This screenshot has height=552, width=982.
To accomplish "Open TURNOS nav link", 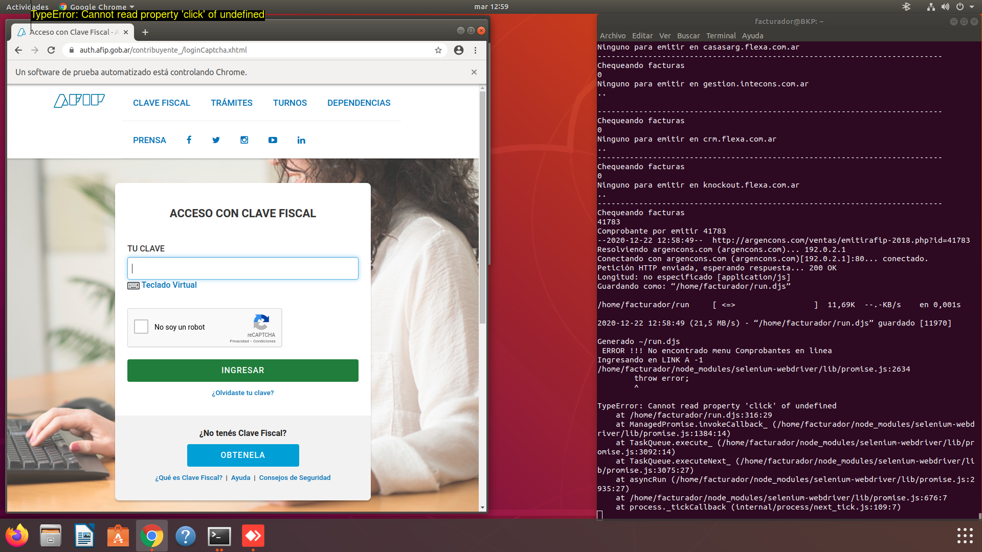I will pyautogui.click(x=290, y=103).
